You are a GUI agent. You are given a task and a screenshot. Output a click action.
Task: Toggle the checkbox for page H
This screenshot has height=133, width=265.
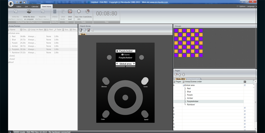(x=245, y=127)
